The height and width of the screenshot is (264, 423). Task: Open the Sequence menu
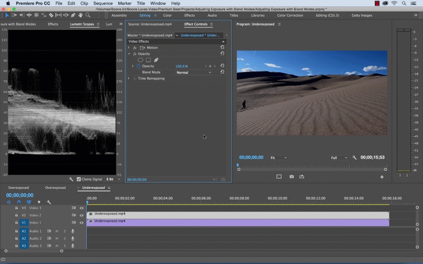[x=103, y=3]
